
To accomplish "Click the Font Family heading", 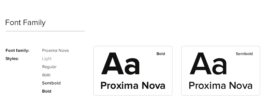I will pyautogui.click(x=25, y=23).
